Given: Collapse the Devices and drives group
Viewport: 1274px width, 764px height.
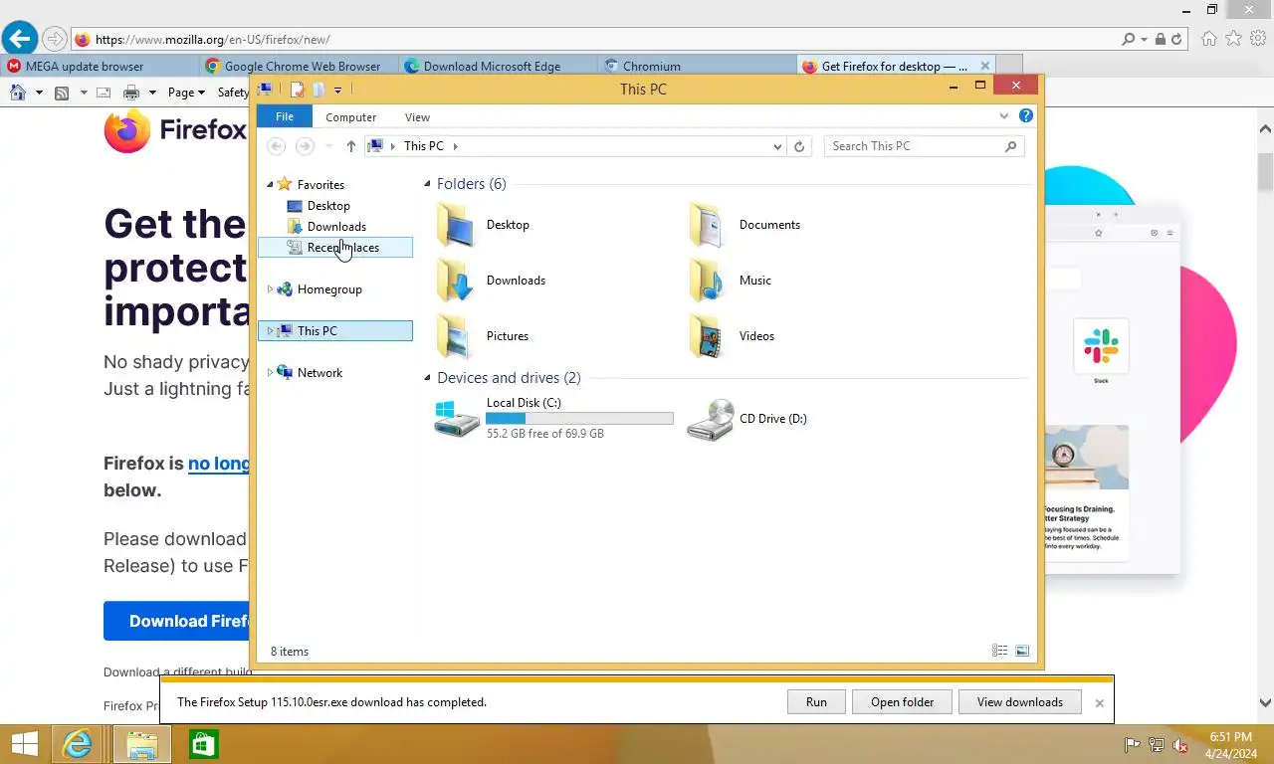Looking at the screenshot, I should click(x=427, y=378).
